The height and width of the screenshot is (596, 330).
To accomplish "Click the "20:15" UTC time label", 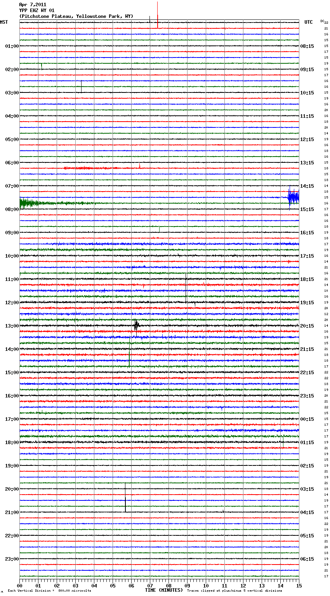I will pyautogui.click(x=307, y=326).
